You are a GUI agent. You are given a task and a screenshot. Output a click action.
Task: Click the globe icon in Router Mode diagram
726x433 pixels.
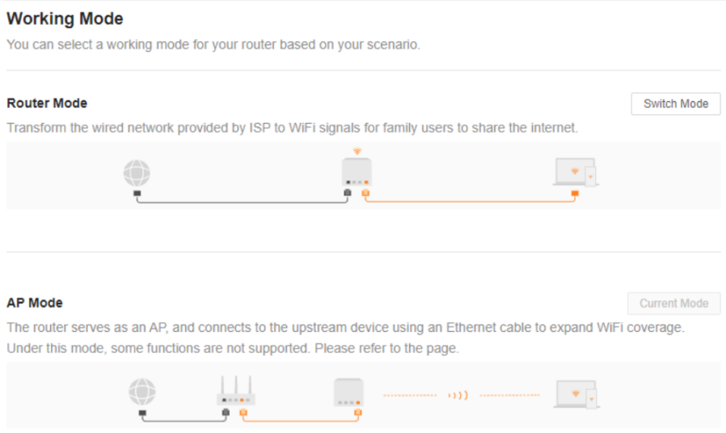pyautogui.click(x=137, y=173)
